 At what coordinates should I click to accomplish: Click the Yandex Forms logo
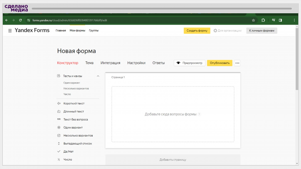coord(32,31)
